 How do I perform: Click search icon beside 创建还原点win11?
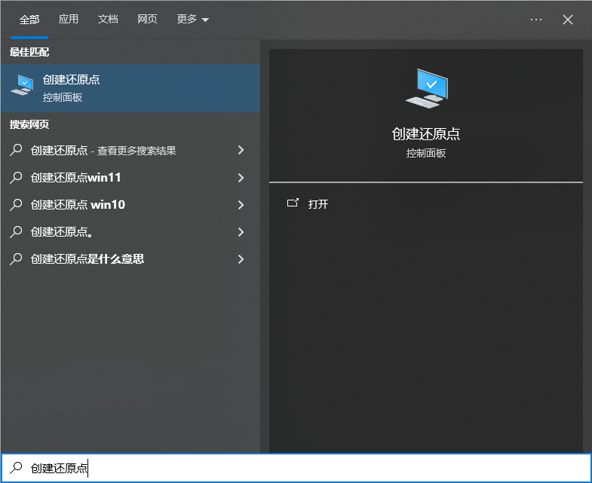[x=16, y=177]
